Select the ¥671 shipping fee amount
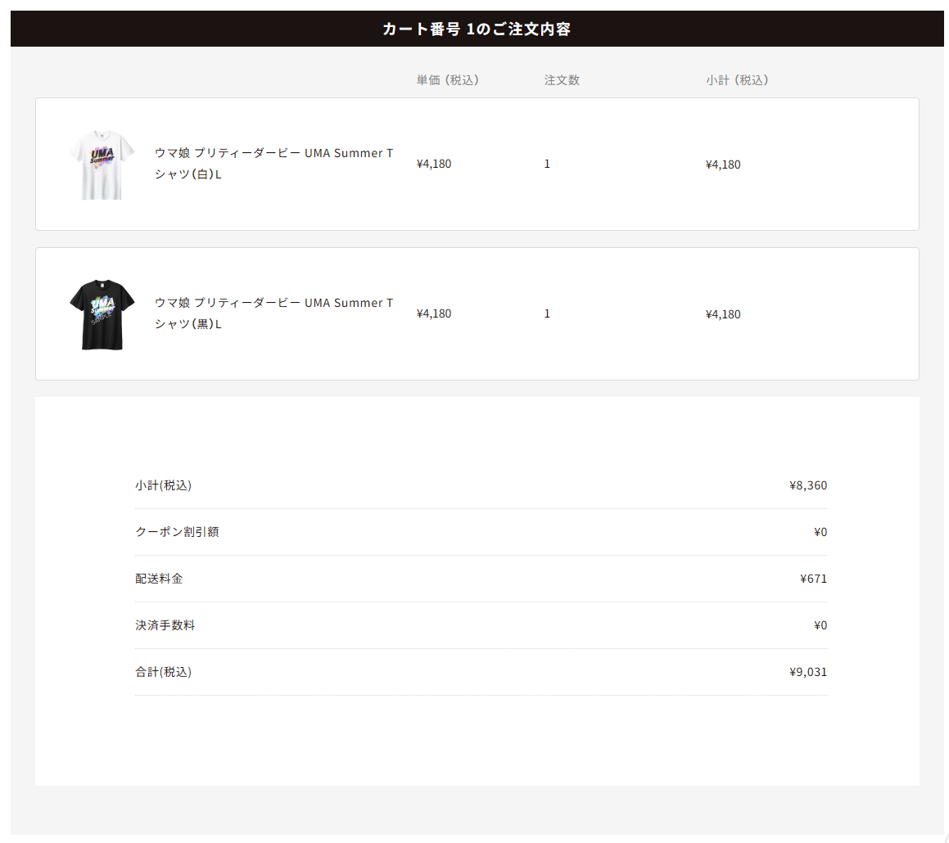The width and height of the screenshot is (949, 843). point(814,579)
